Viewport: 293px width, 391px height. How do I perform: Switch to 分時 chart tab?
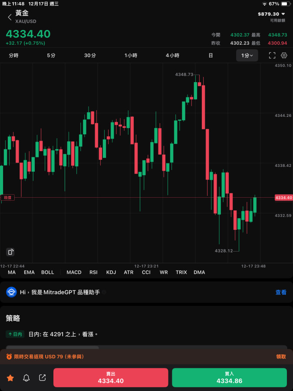click(13, 55)
